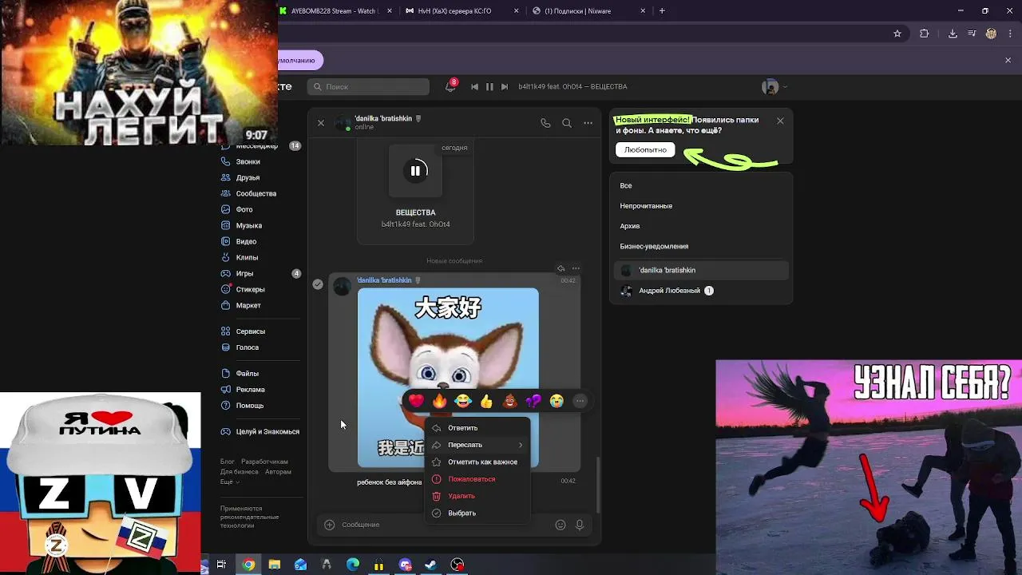The image size is (1022, 575).
Task: Choose Пожаловаться in the context menu
Action: pyautogui.click(x=477, y=479)
